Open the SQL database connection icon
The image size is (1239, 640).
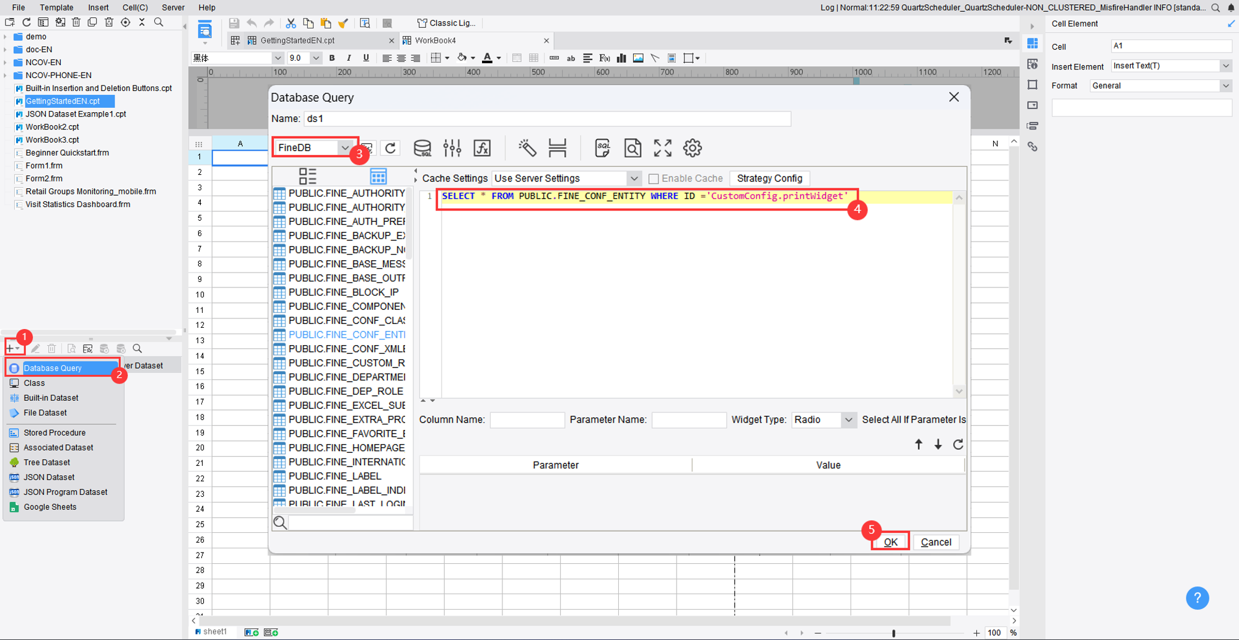[x=422, y=148]
